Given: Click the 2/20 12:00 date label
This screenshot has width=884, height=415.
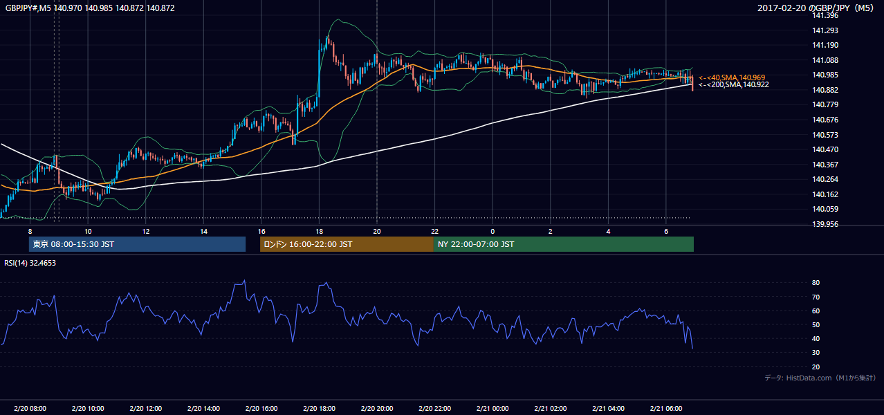Looking at the screenshot, I should pos(146,408).
